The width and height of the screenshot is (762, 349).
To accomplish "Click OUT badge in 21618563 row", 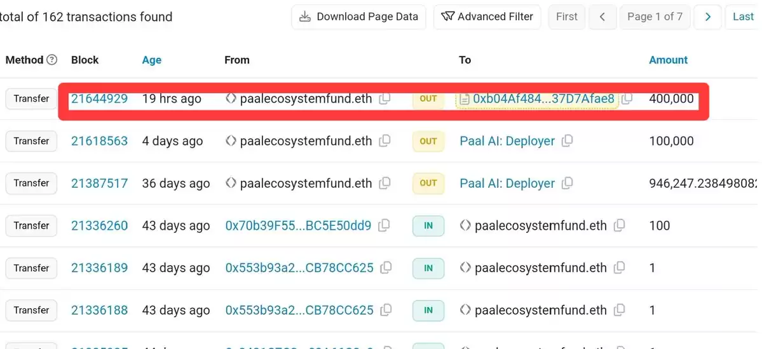I will click(428, 142).
